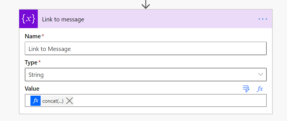The image size is (287, 121).
Task: Open the Type dropdown showing String
Action: pos(141,75)
